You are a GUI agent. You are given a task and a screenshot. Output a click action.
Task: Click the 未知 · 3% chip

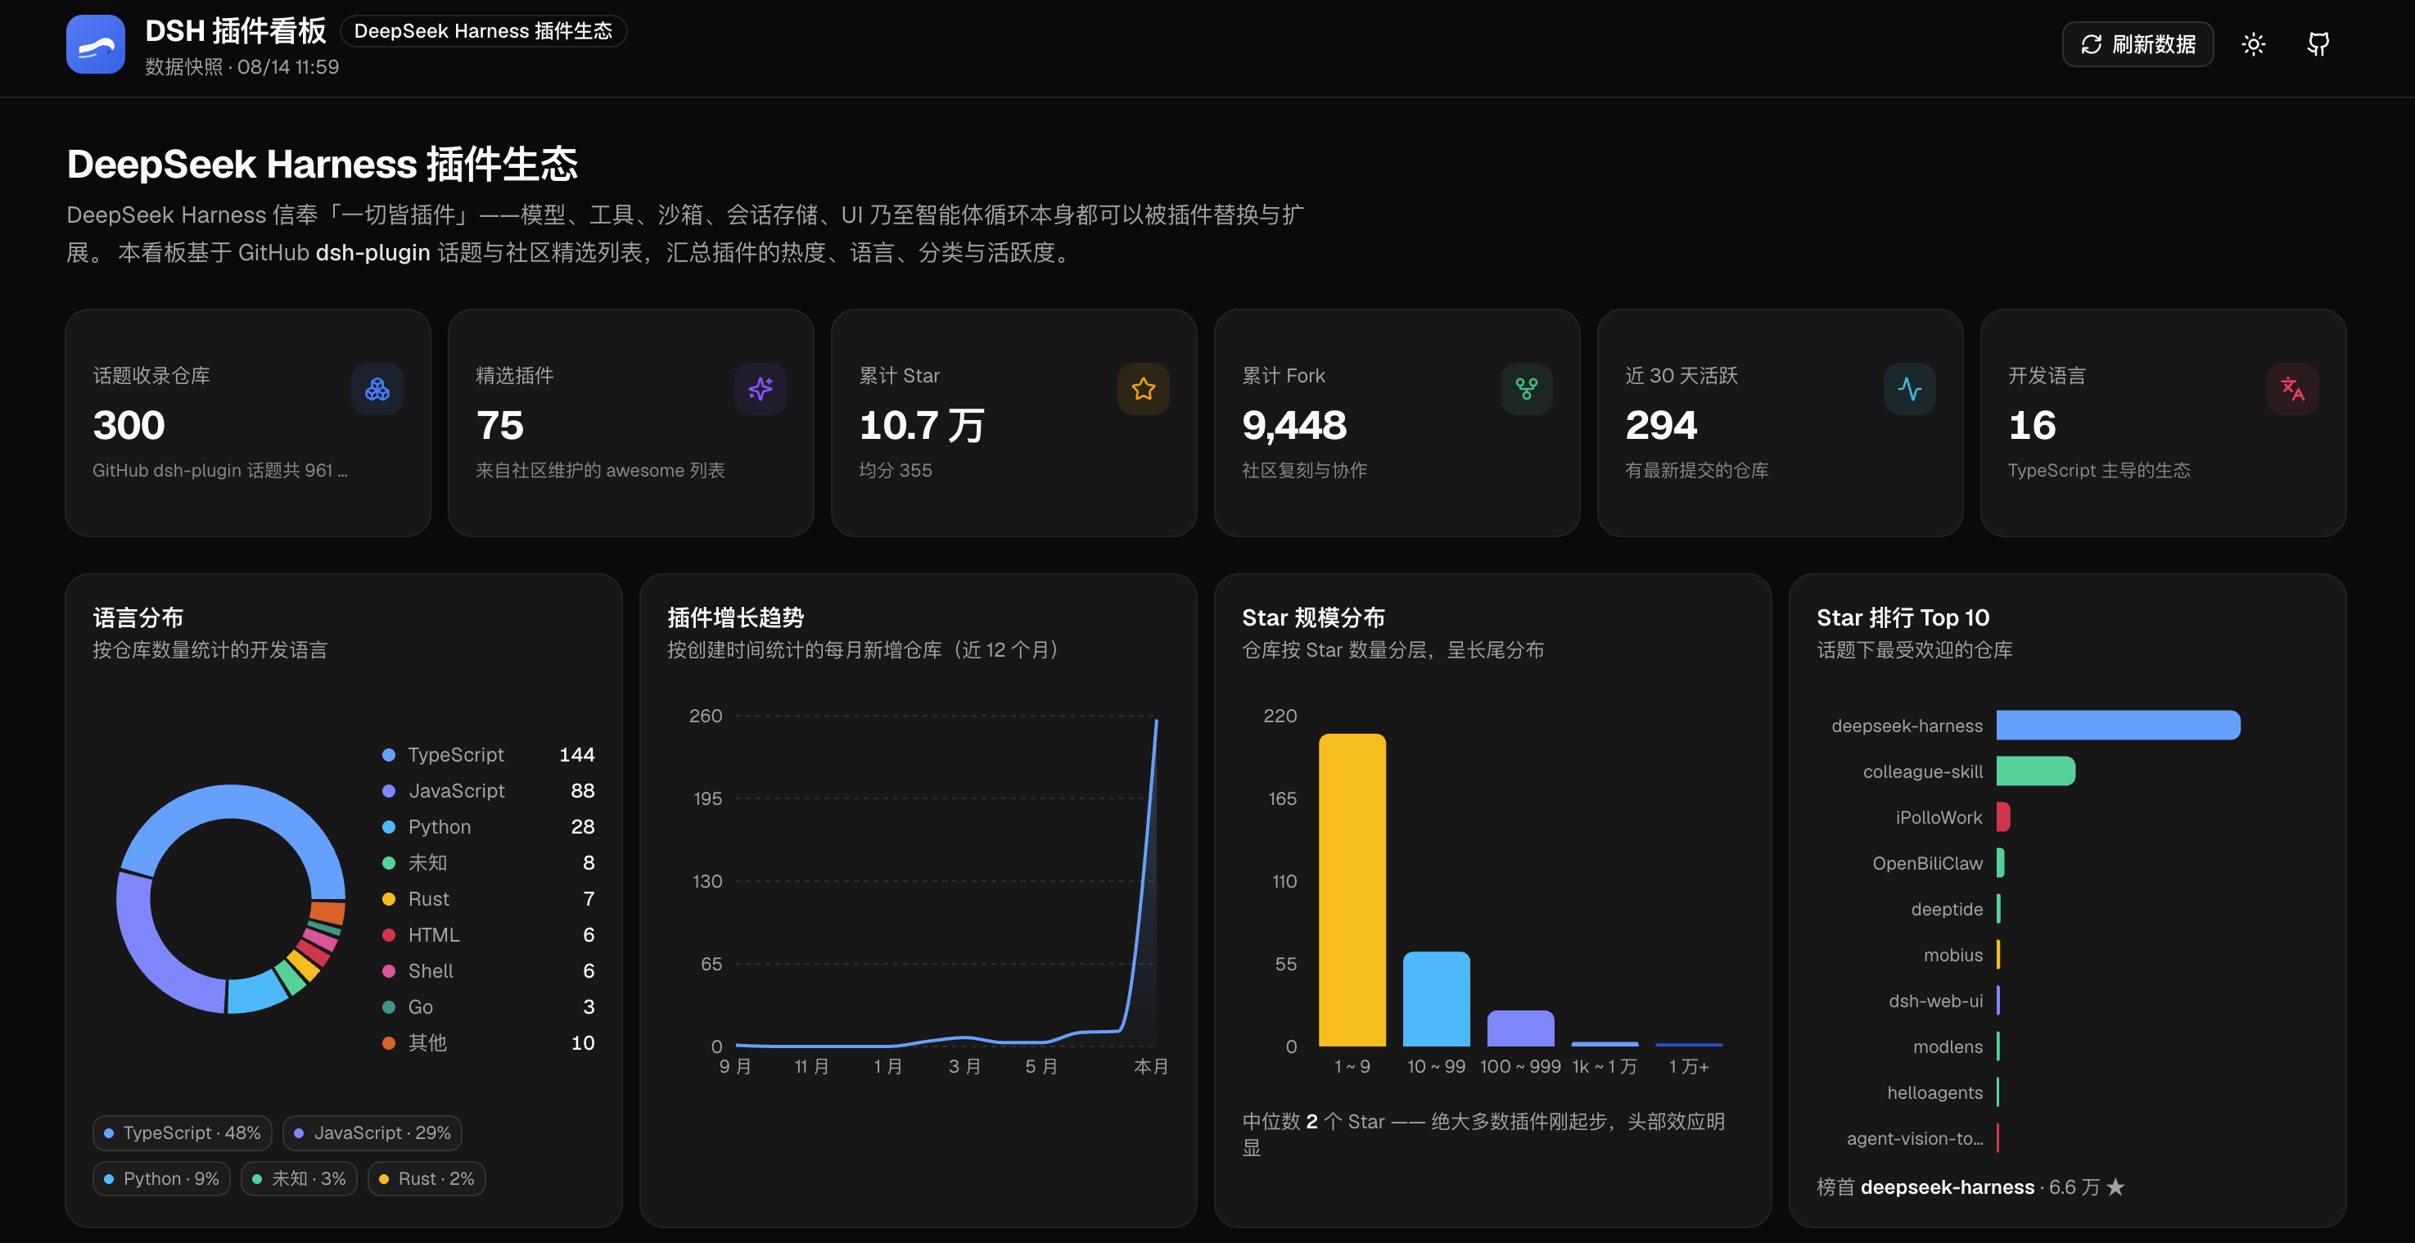[x=299, y=1178]
